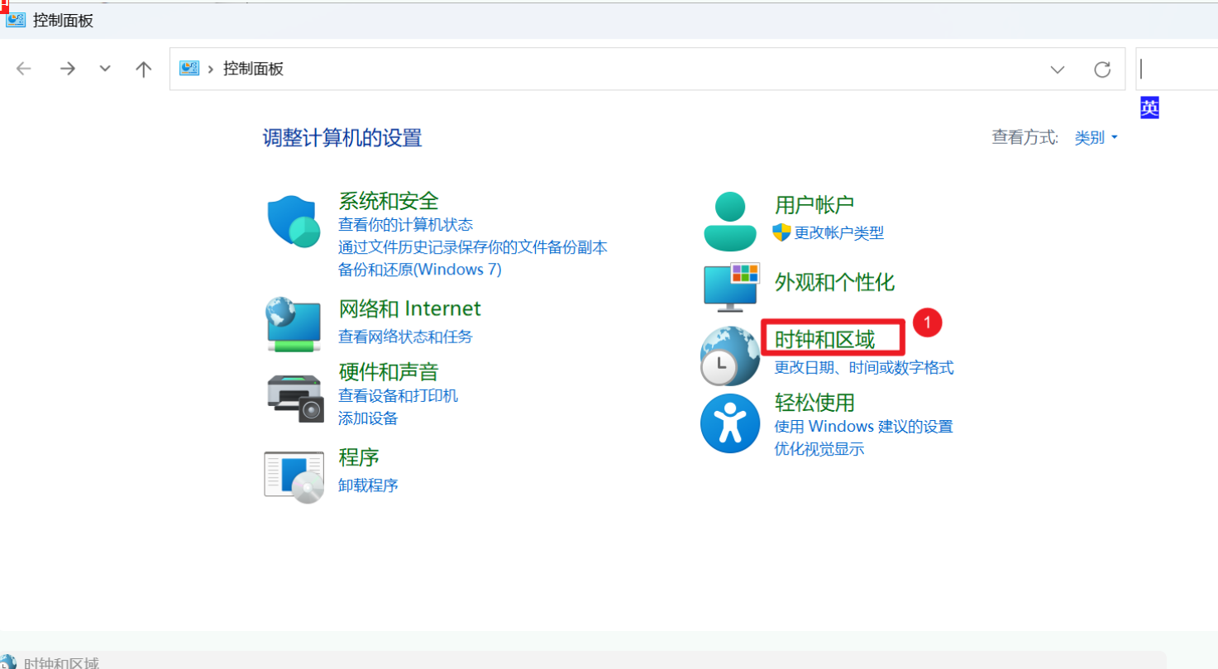Click the 英 input method indicator
This screenshot has width=1218, height=669.
[1149, 108]
